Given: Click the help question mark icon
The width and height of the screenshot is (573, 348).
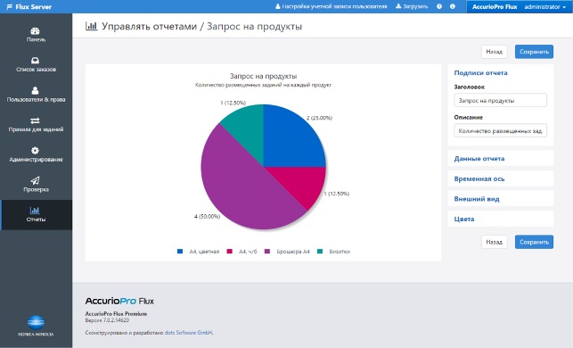Looking at the screenshot, I should point(439,6).
